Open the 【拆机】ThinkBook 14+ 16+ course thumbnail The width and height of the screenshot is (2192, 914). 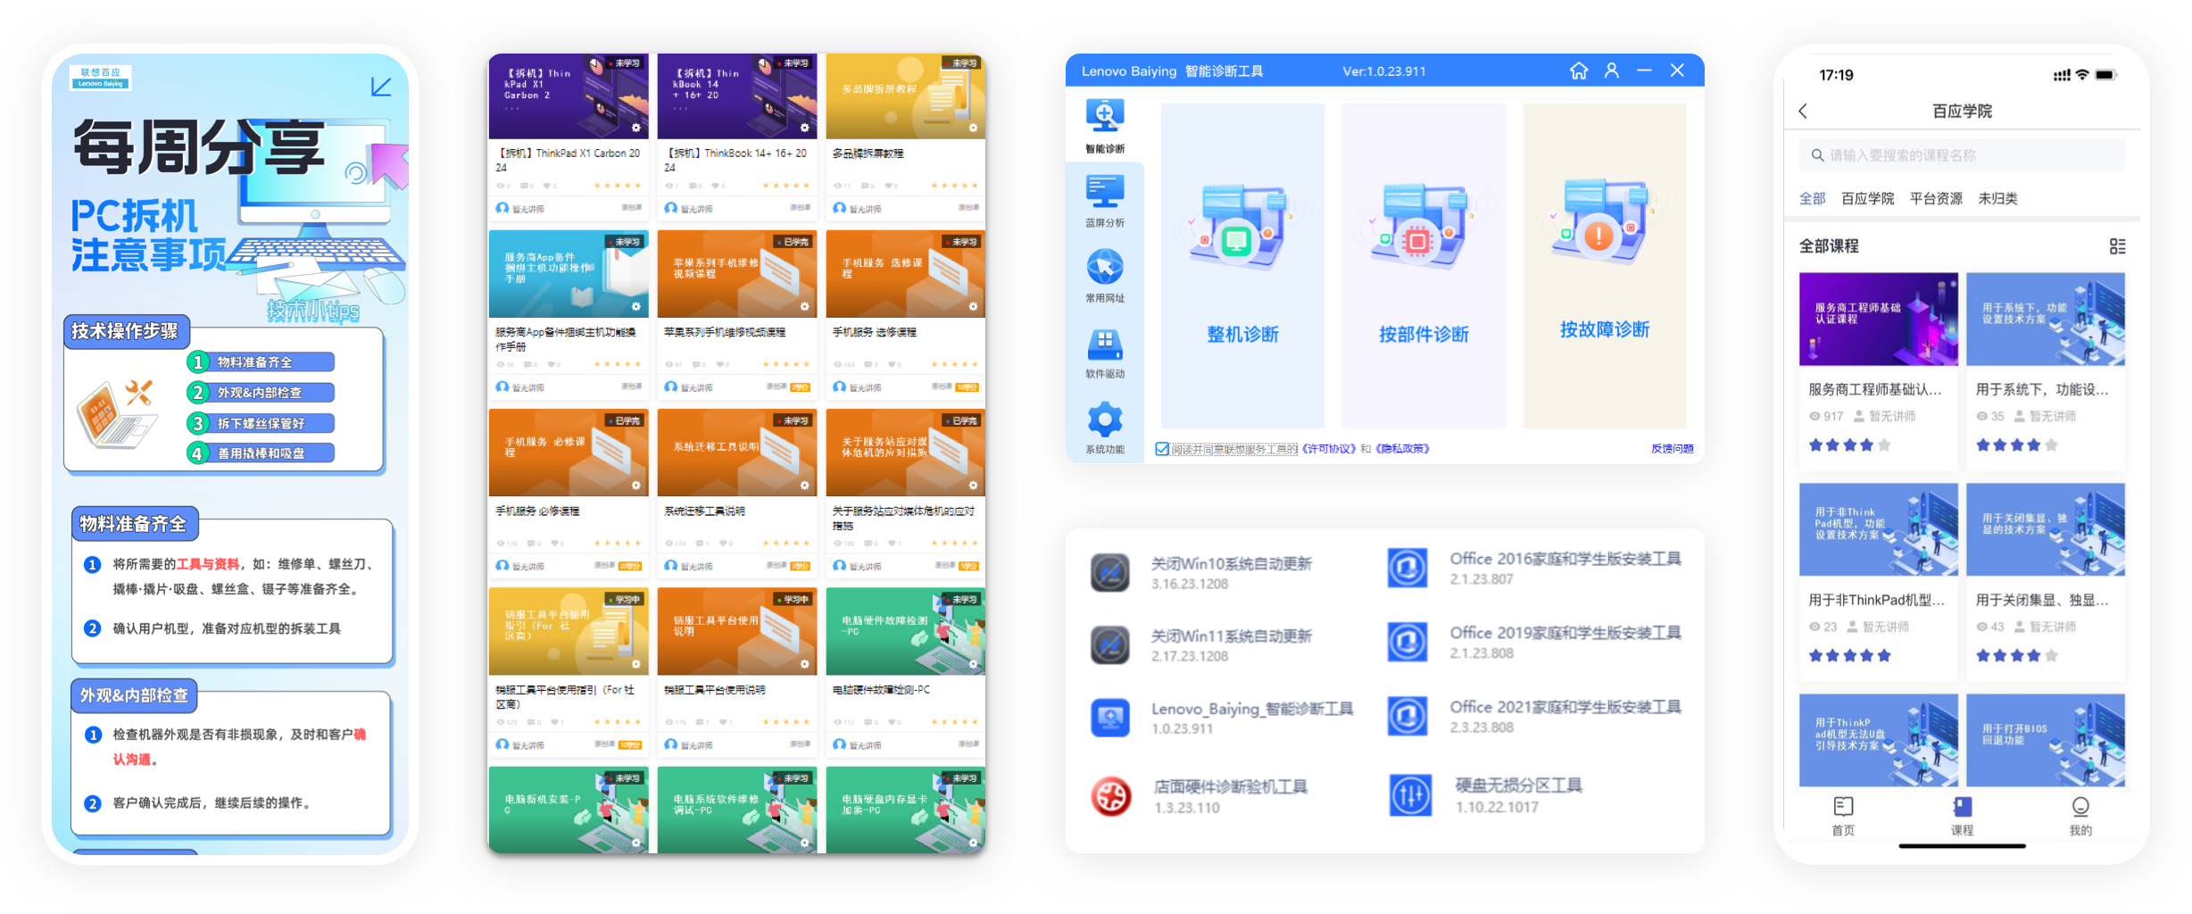(x=737, y=96)
